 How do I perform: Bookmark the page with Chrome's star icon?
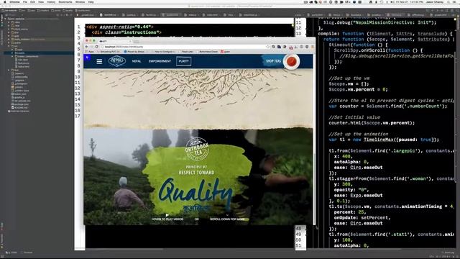pos(267,47)
